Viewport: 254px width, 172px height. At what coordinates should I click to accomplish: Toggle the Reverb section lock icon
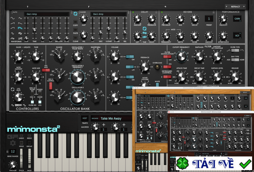pos(214,12)
